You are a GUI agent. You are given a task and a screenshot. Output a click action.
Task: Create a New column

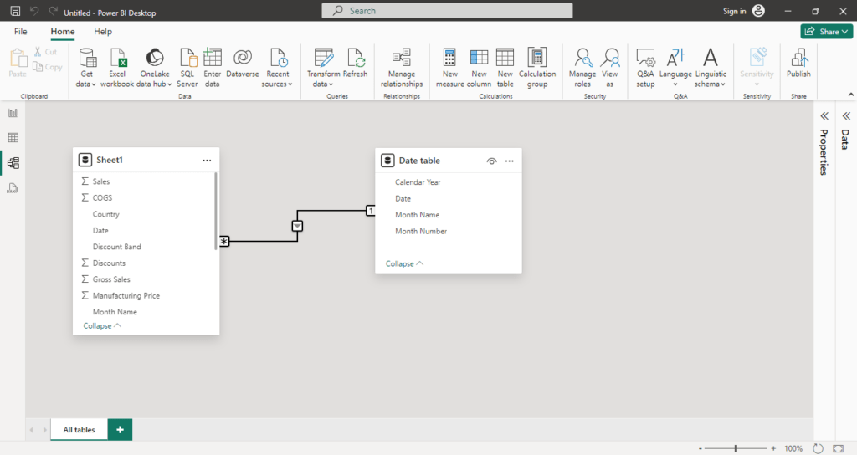click(x=479, y=68)
